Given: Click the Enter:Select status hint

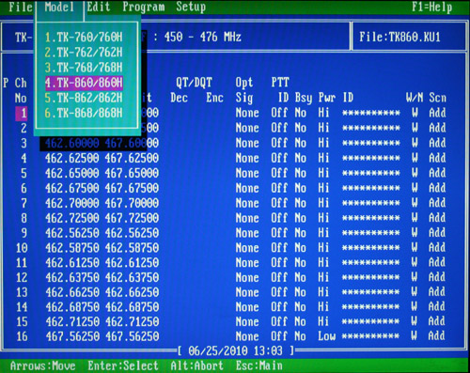Looking at the screenshot, I should tap(123, 365).
